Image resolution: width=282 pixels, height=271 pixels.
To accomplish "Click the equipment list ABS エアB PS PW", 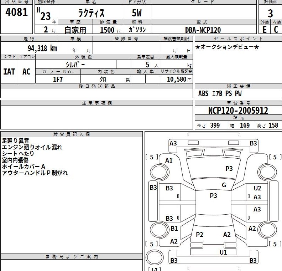I will tap(220, 93).
